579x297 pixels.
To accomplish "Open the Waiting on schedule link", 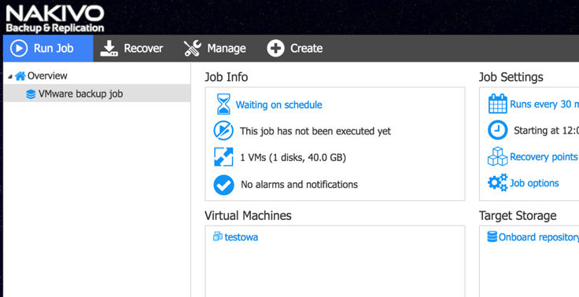I will 278,104.
